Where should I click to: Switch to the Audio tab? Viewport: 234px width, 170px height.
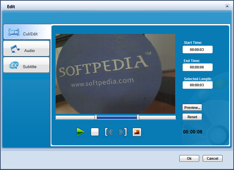(26, 49)
